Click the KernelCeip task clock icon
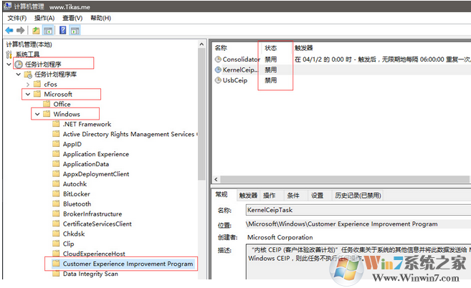The image size is (471, 288). (218, 69)
